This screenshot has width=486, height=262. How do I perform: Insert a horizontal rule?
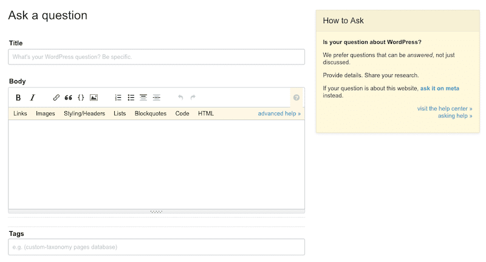point(157,97)
